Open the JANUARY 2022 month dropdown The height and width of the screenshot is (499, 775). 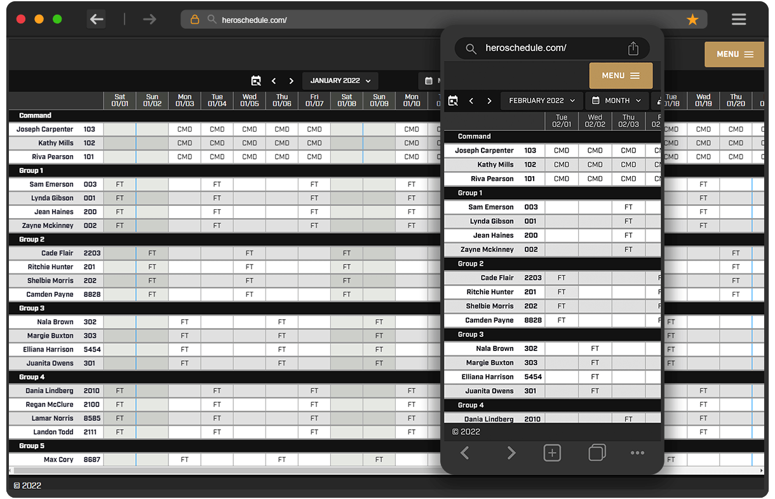point(340,81)
